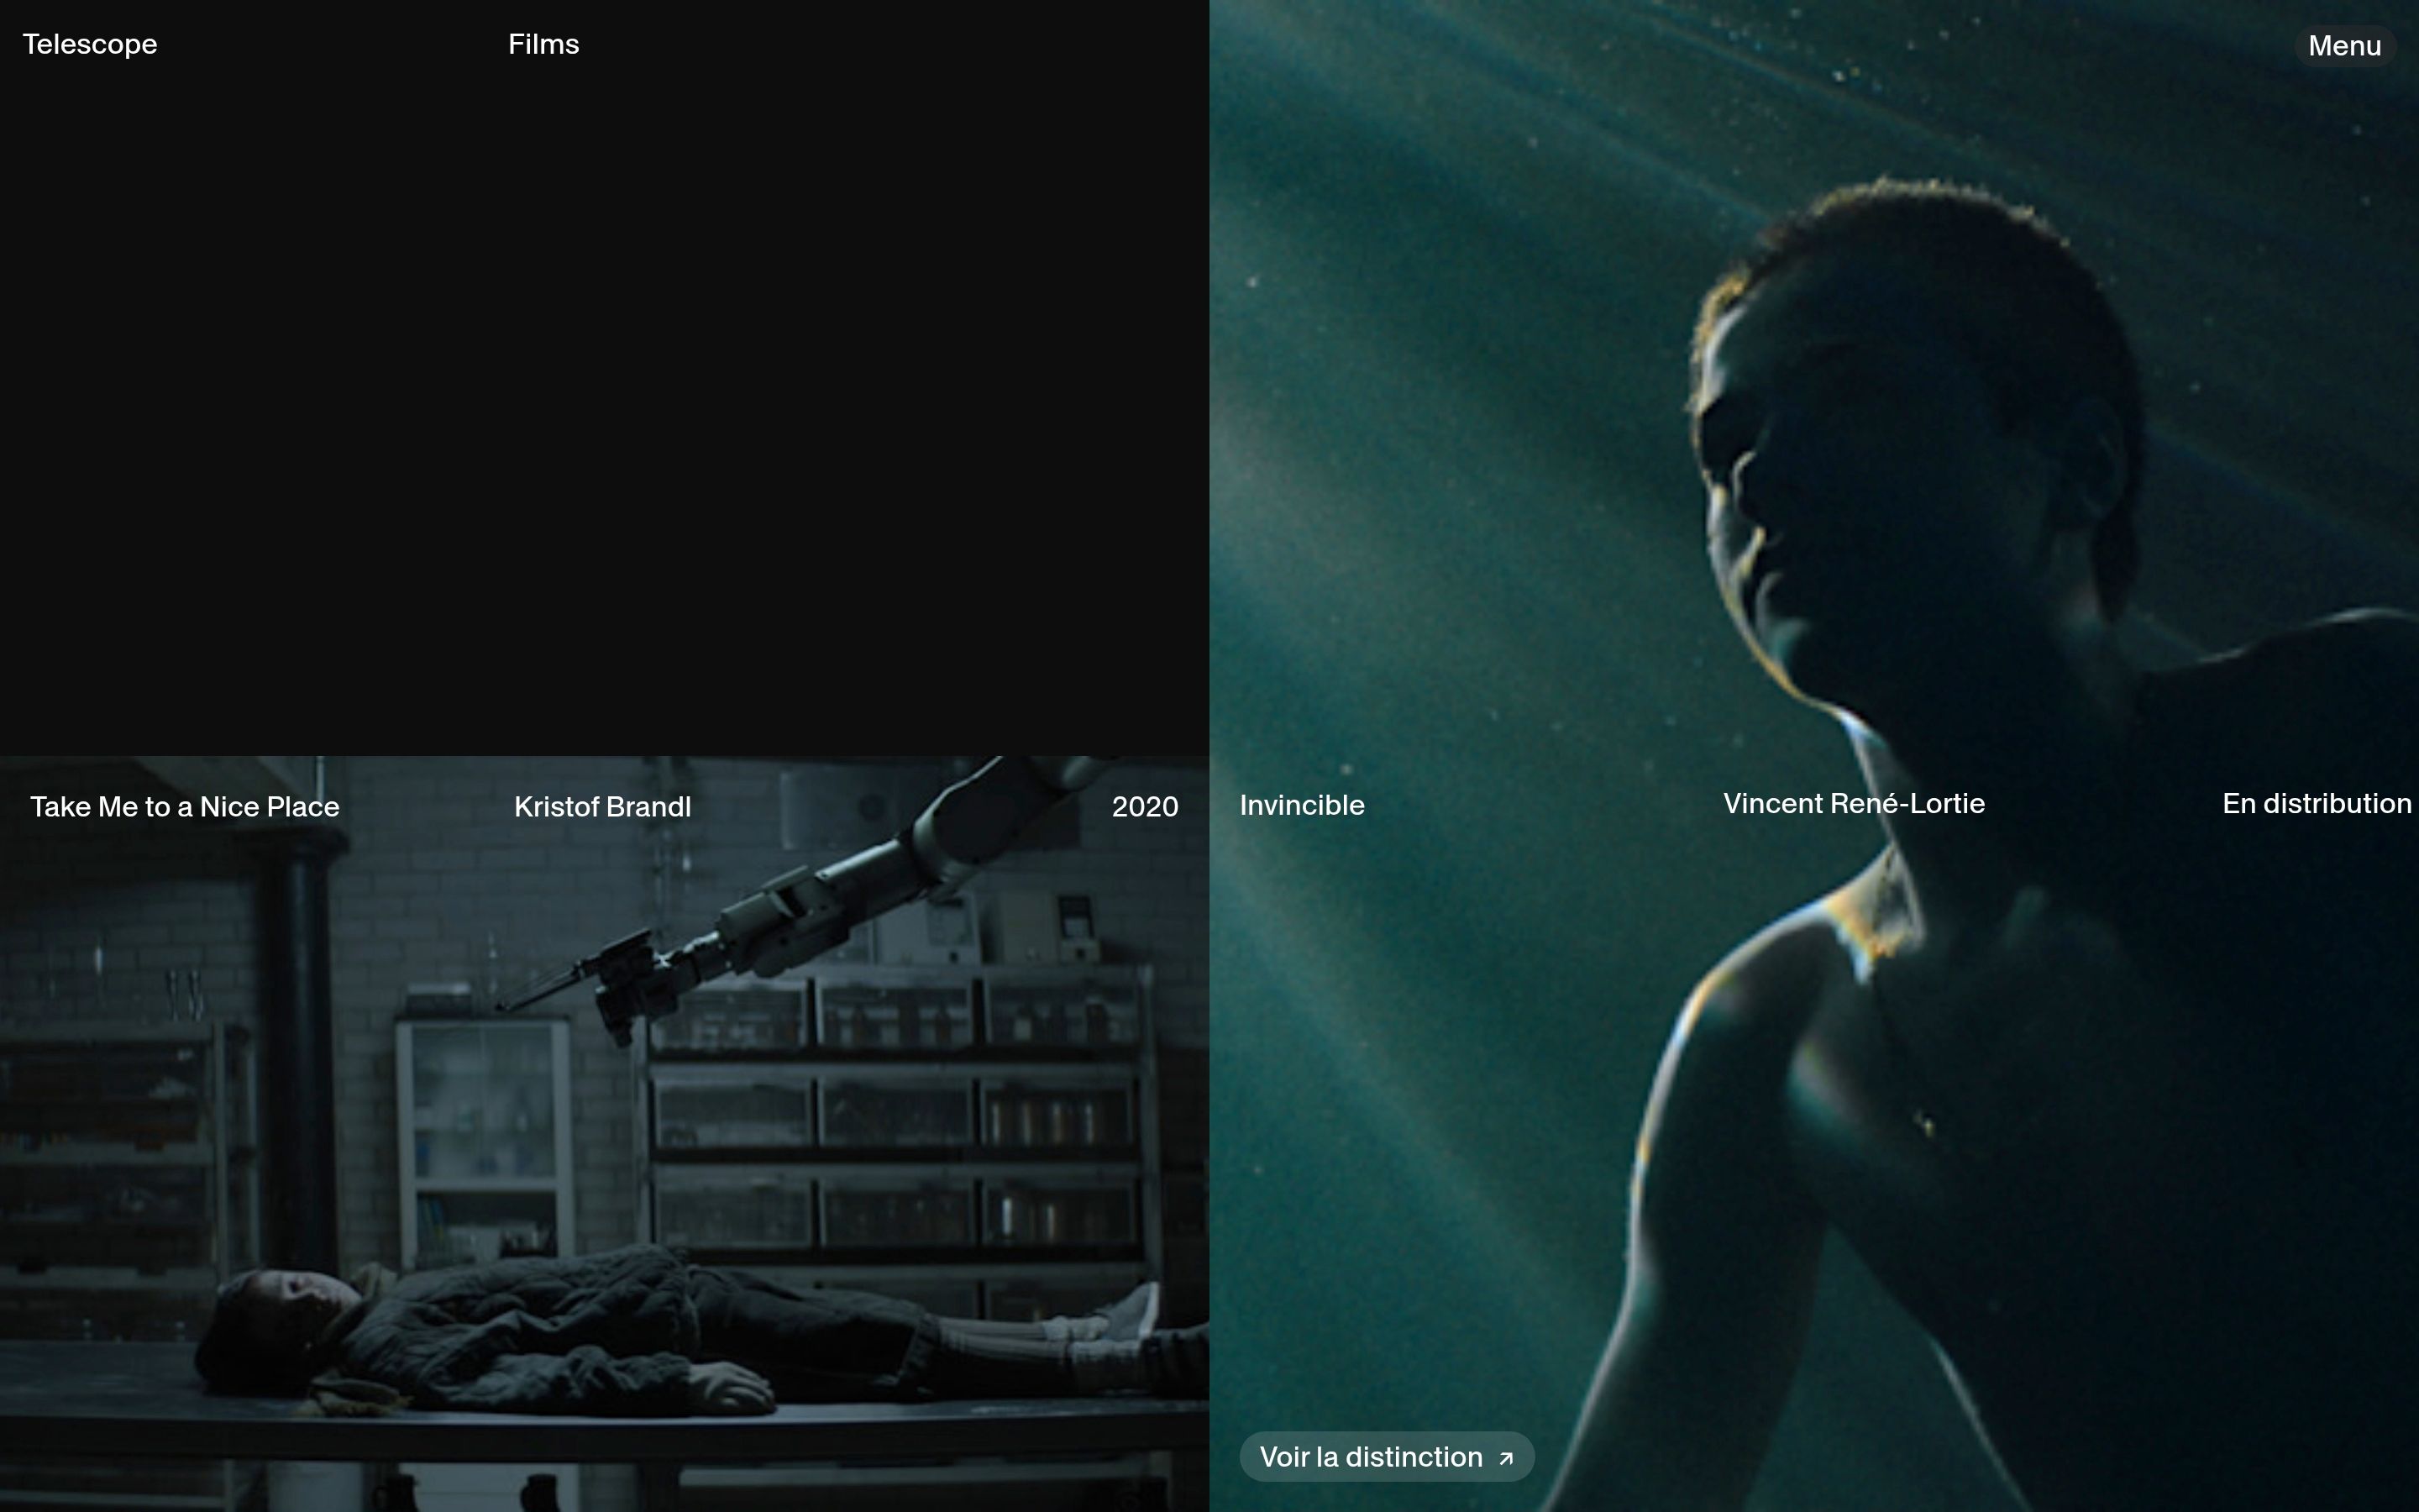The image size is (2419, 1512).
Task: Click the 2020 year label
Action: point(1143,807)
